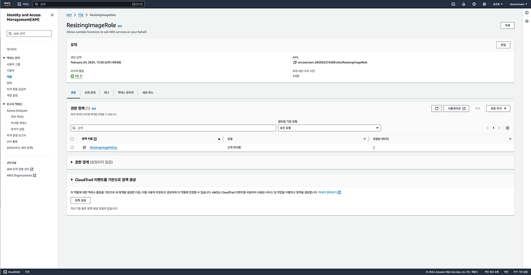Click the 삭제 delete role button
This screenshot has width=531, height=275.
coord(507,25)
